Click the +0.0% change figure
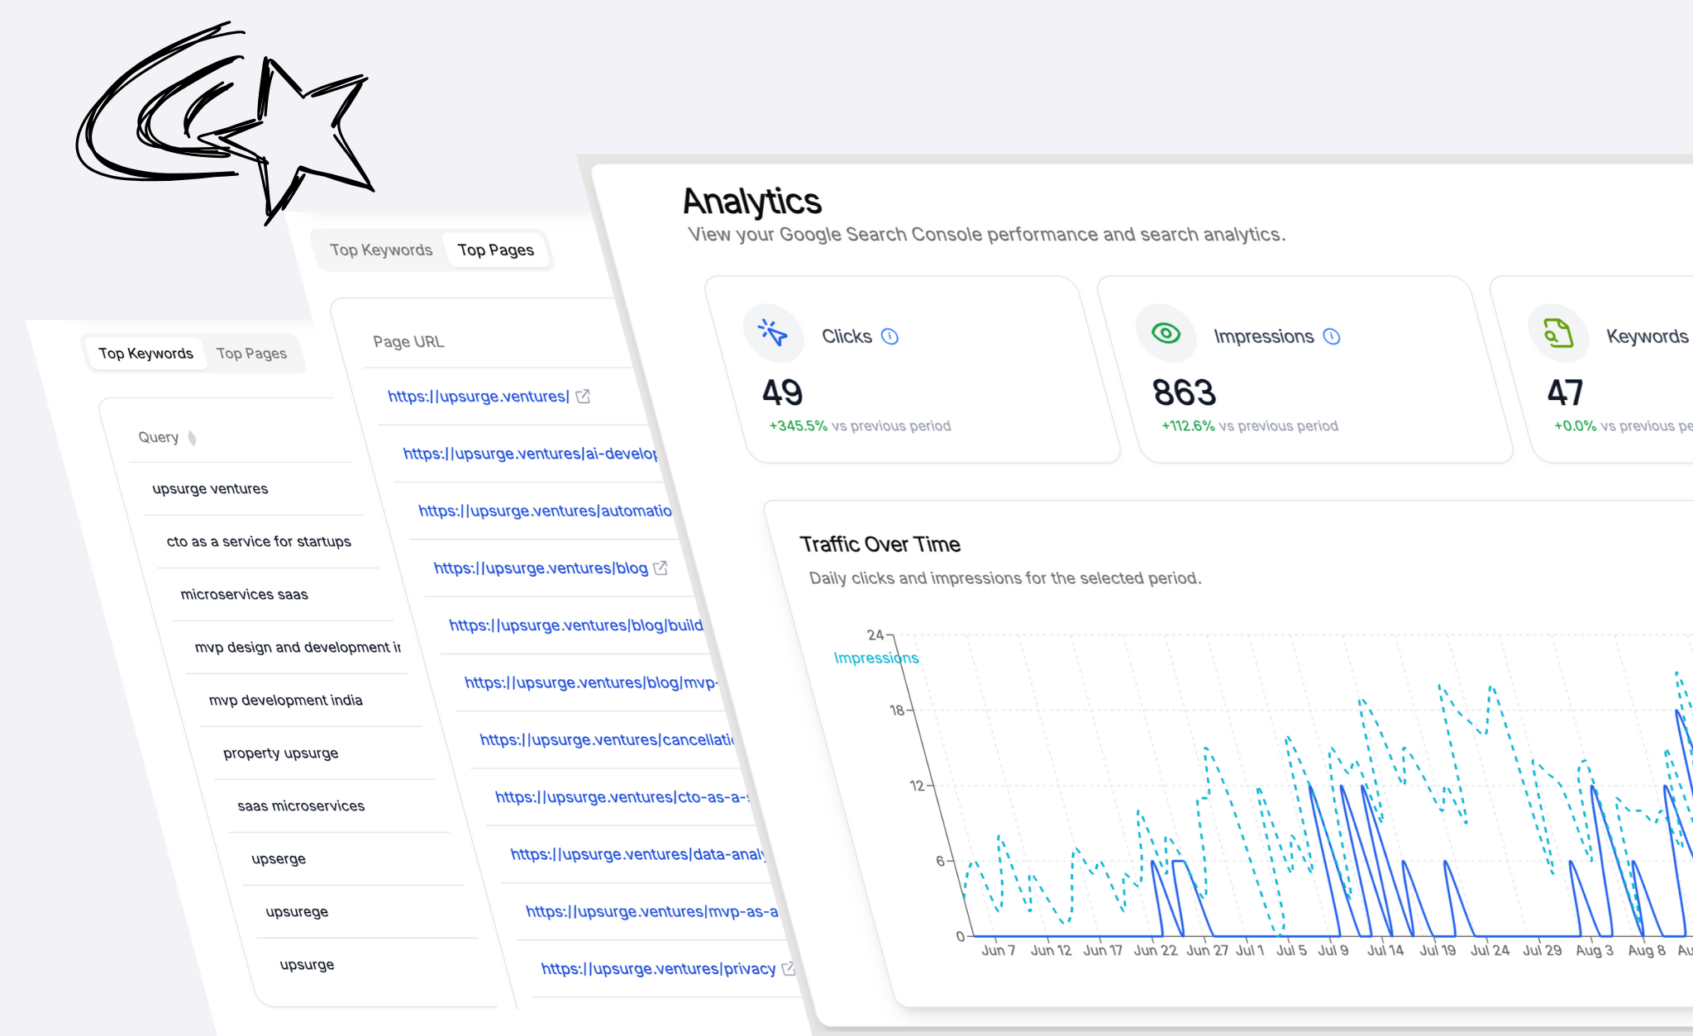Screen dimensions: 1693x1036 pos(1575,426)
